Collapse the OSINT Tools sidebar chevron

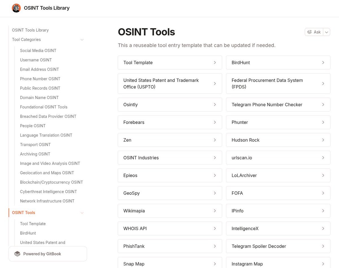pyautogui.click(x=82, y=213)
